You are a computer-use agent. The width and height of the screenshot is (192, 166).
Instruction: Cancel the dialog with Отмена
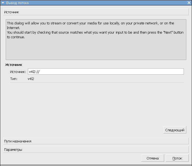pos(153,158)
